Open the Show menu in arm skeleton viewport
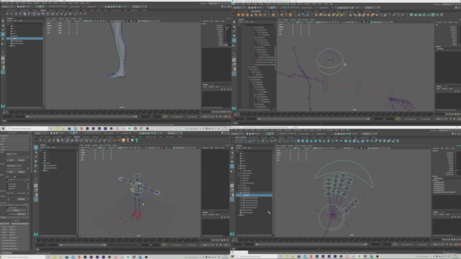461x259 pixels. pos(300,19)
